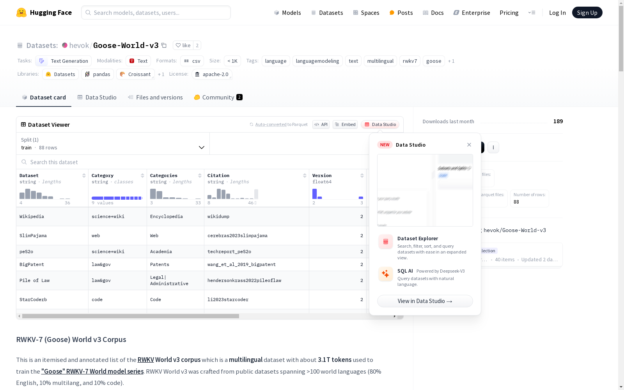Select the Text Generation task tag
The width and height of the screenshot is (624, 390).
(63, 61)
